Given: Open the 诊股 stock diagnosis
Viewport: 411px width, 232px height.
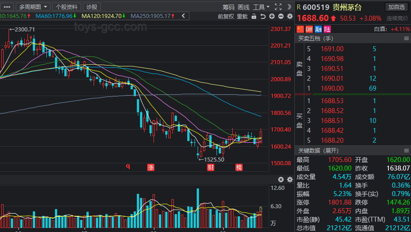Looking at the screenshot, I should click(92, 7).
